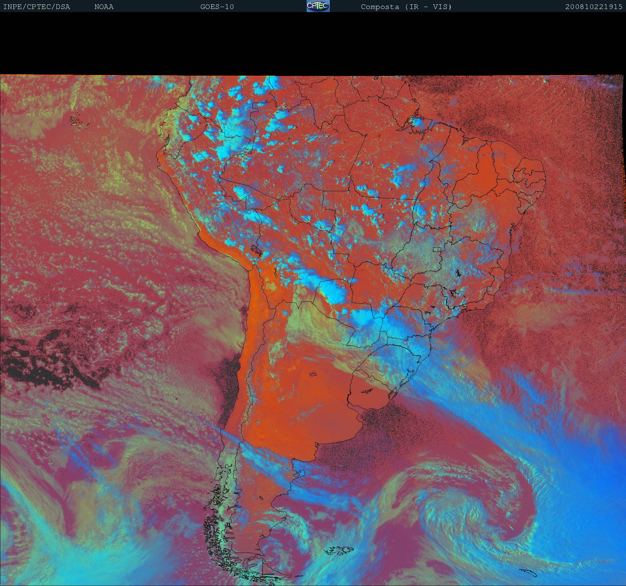Select the NOAA label in the header
This screenshot has width=626, height=586.
coord(104,7)
